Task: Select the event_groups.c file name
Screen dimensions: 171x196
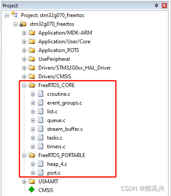Action: coord(65,103)
